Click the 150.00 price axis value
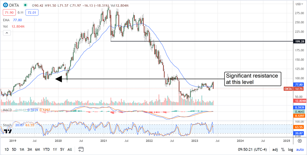The image size is (307, 155). [300, 60]
